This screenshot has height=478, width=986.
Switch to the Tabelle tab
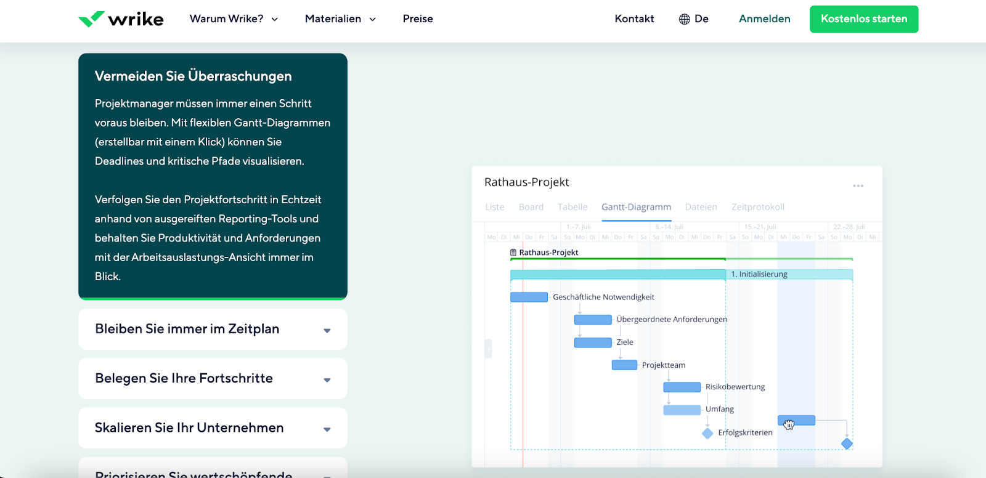pyautogui.click(x=572, y=207)
